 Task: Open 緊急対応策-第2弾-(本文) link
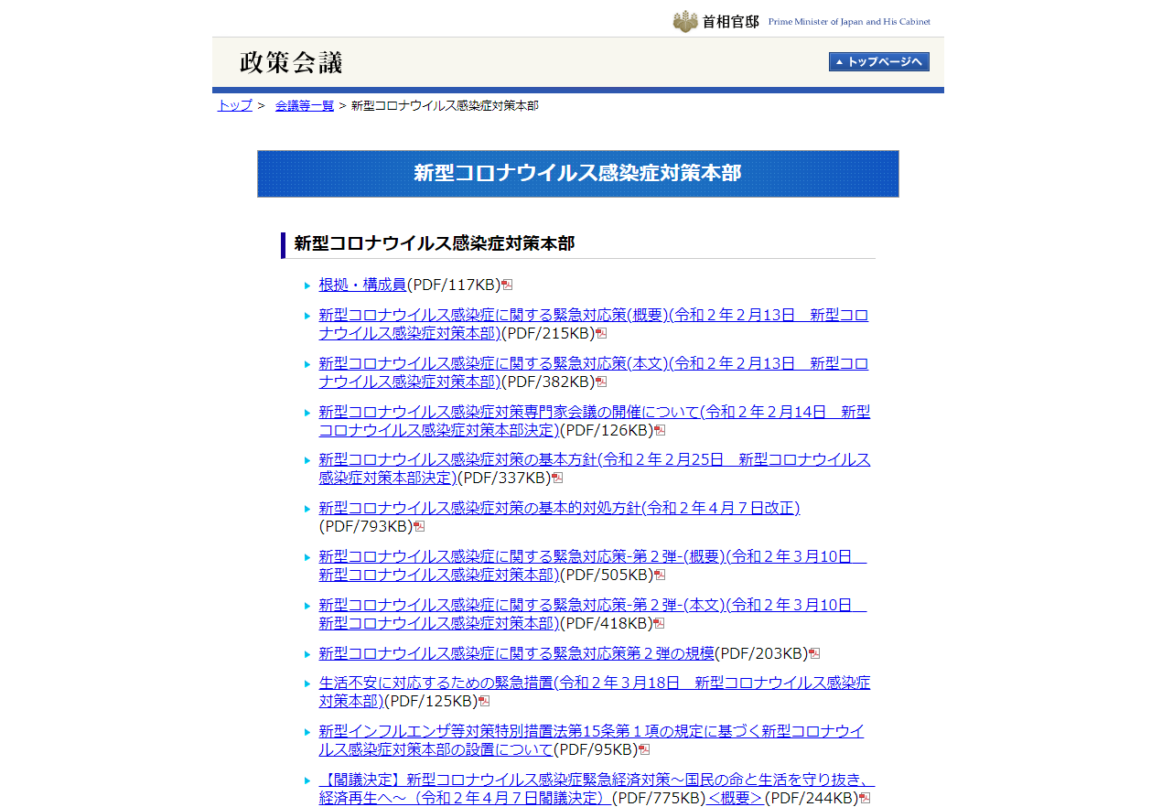point(592,614)
